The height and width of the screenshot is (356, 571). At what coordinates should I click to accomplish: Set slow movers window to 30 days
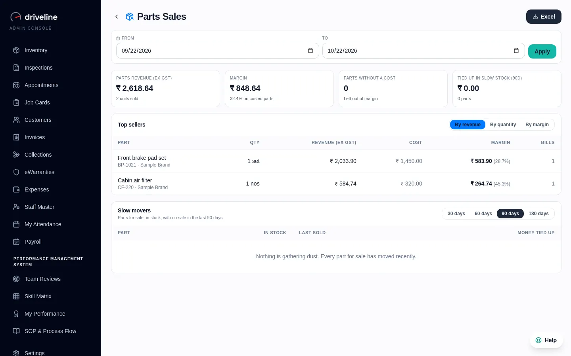(x=456, y=214)
